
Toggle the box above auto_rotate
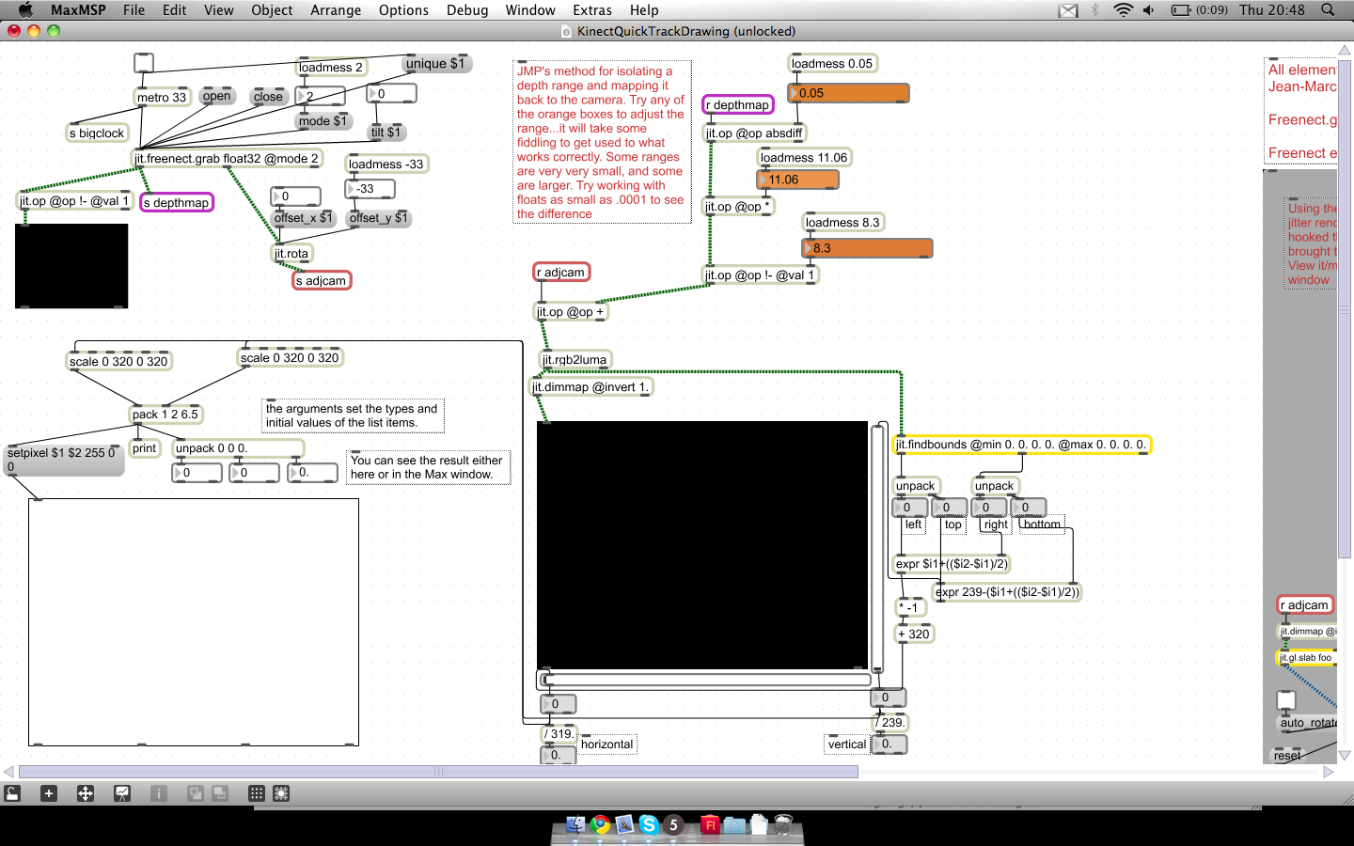pyautogui.click(x=1286, y=700)
